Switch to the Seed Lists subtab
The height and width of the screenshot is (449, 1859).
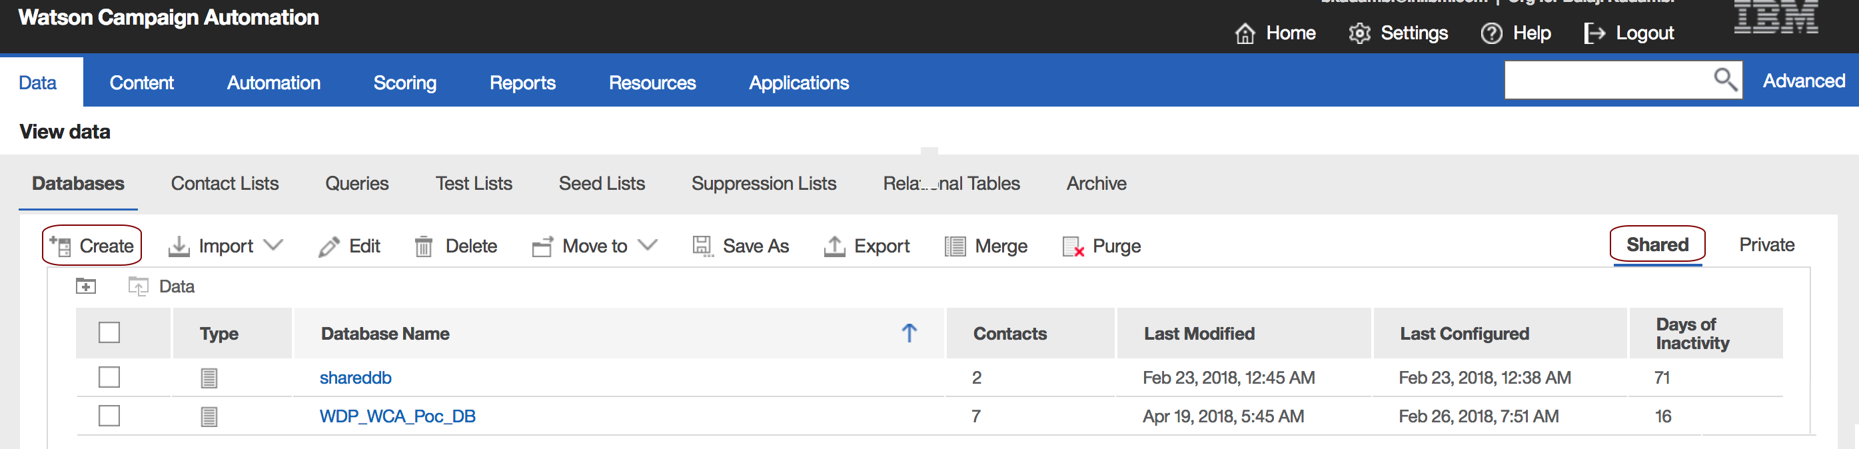click(602, 183)
